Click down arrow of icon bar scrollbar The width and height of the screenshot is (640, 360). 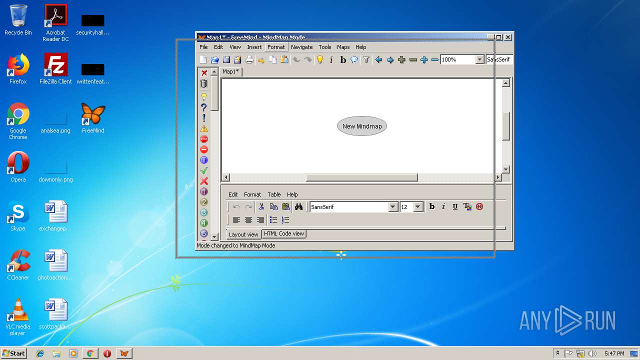214,236
